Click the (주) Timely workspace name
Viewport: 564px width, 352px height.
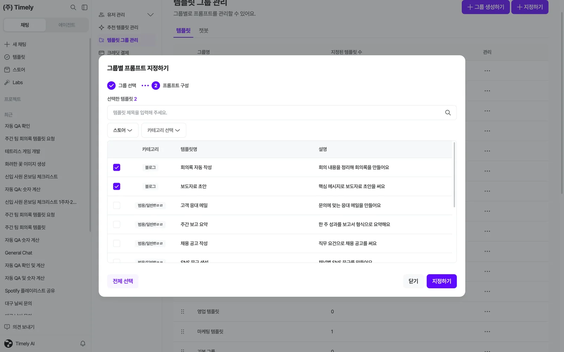pyautogui.click(x=18, y=7)
